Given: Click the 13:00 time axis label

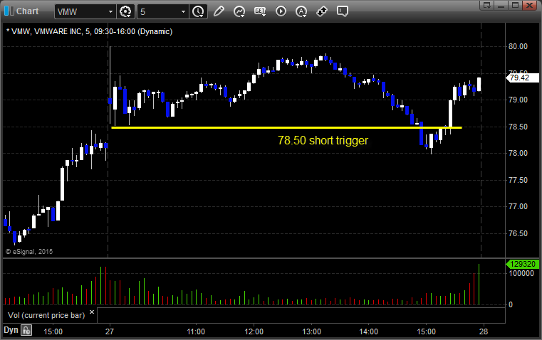Looking at the screenshot, I should [x=311, y=331].
